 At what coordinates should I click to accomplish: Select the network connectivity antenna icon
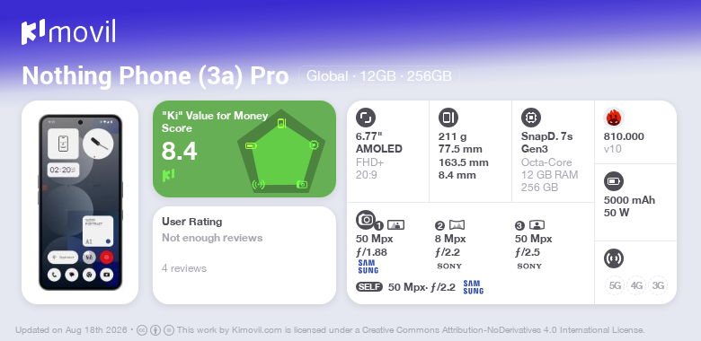[614, 258]
